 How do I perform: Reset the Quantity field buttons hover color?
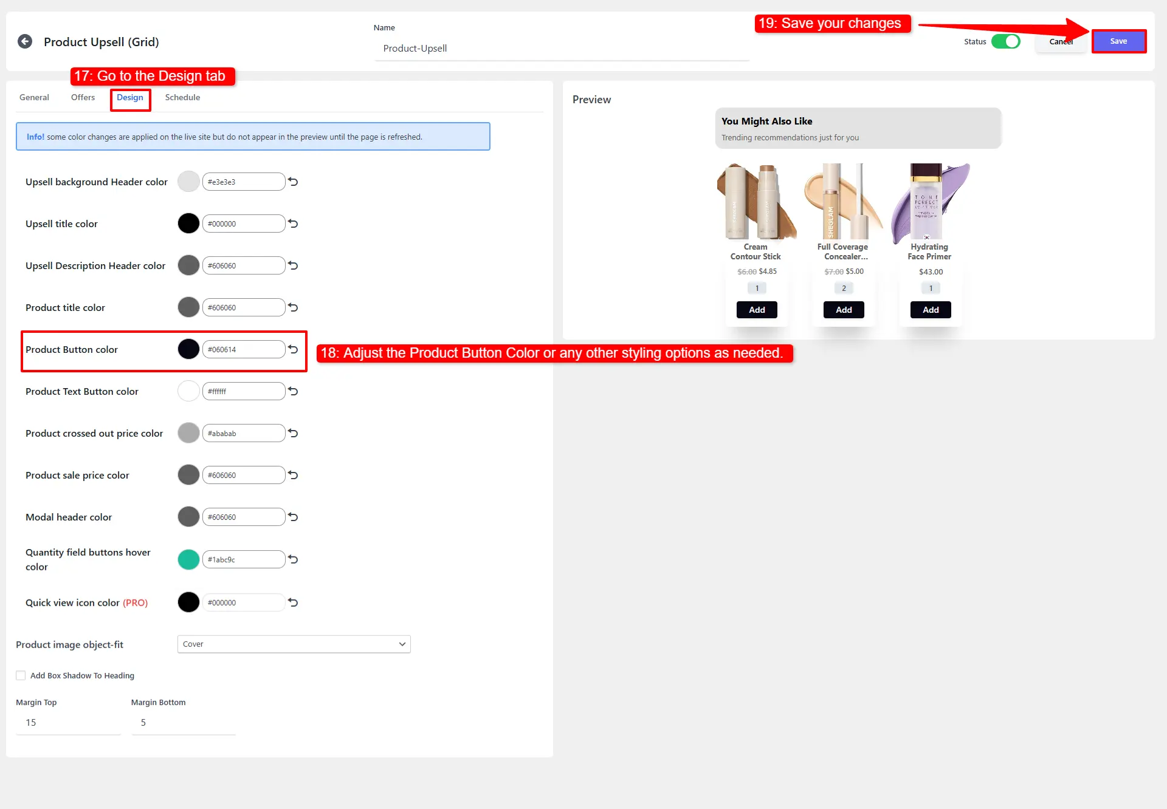pos(293,559)
